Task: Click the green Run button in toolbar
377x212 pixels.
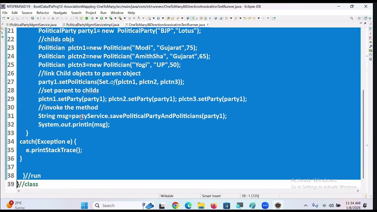Action: 101,18
